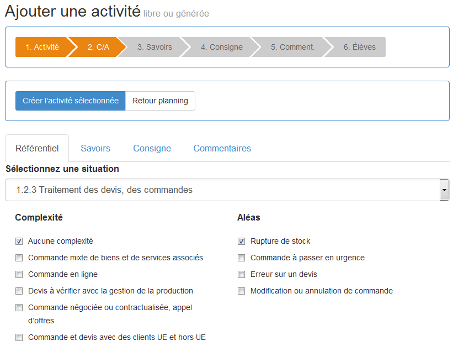Click Retour planning button
Viewport: 453px width, 346px height.
point(160,101)
